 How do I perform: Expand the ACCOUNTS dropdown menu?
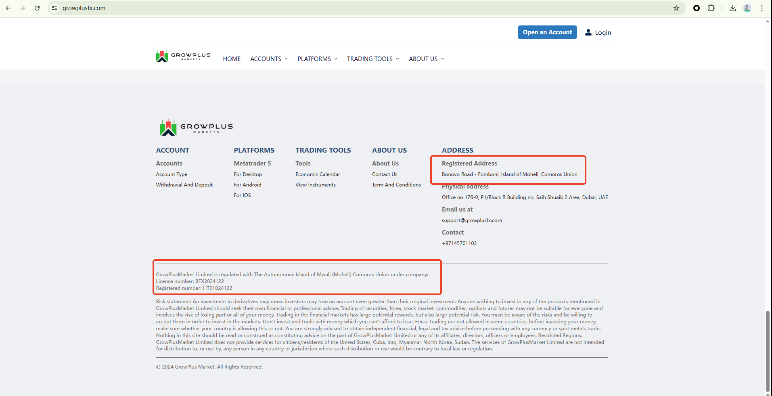pyautogui.click(x=269, y=59)
